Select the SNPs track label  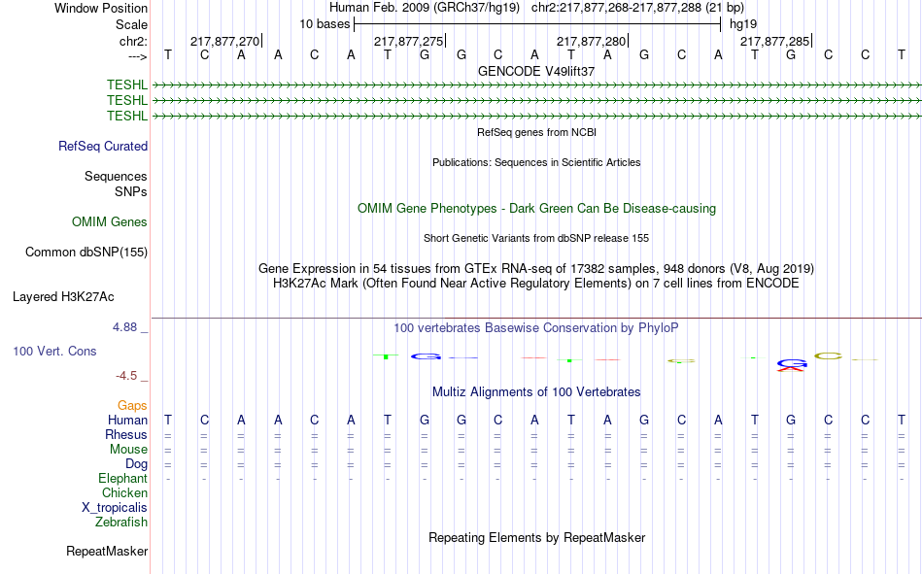pyautogui.click(x=131, y=191)
